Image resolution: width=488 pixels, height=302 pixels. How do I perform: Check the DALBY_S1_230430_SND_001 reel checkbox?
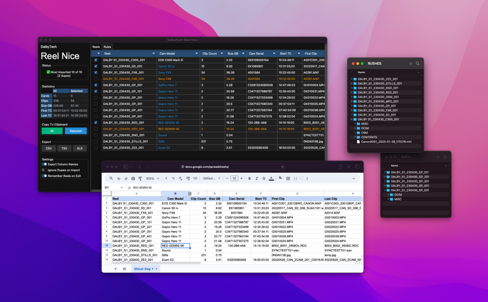click(96, 135)
